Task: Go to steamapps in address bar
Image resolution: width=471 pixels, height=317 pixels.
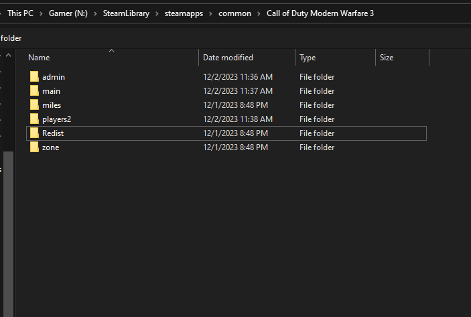Action: click(x=184, y=13)
